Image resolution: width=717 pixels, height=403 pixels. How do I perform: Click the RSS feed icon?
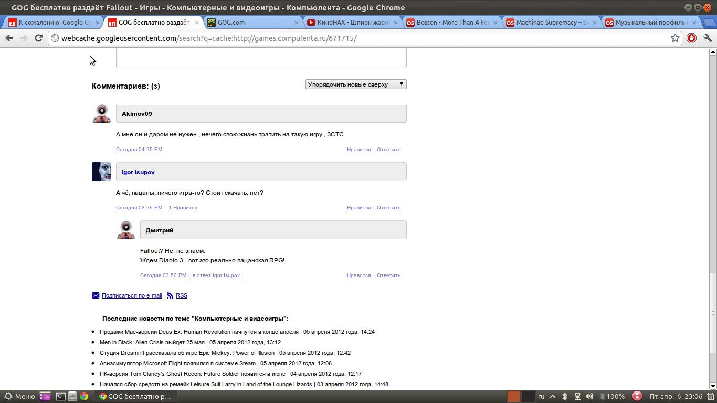pos(170,295)
